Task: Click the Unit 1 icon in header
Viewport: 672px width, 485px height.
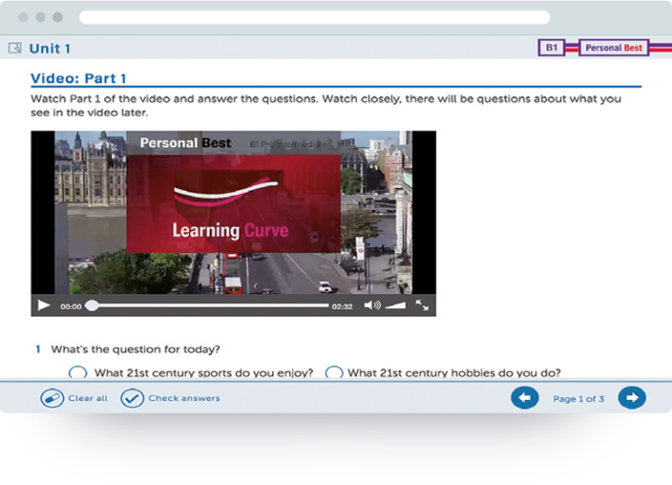Action: click(x=14, y=48)
